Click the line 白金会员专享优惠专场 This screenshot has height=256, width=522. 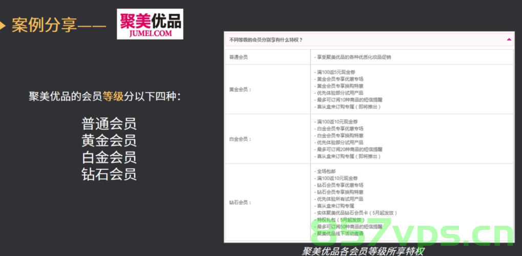click(339, 129)
